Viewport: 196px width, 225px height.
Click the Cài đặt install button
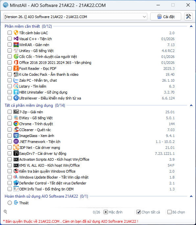click(166, 17)
